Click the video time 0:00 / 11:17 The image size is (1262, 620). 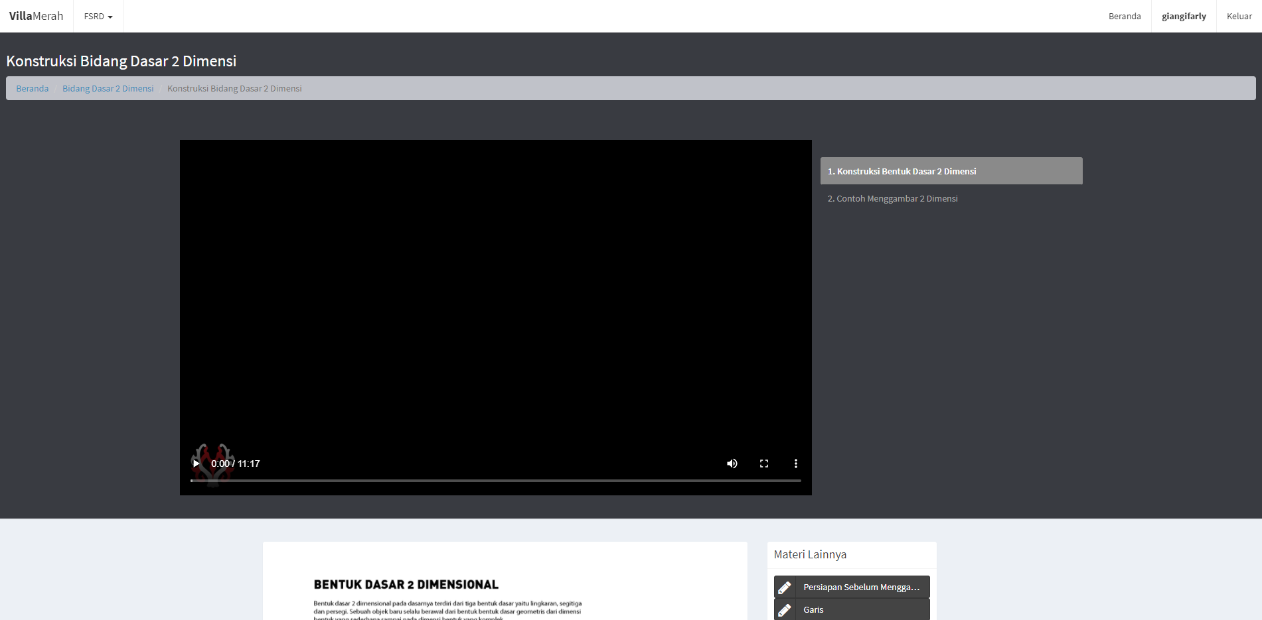click(236, 464)
